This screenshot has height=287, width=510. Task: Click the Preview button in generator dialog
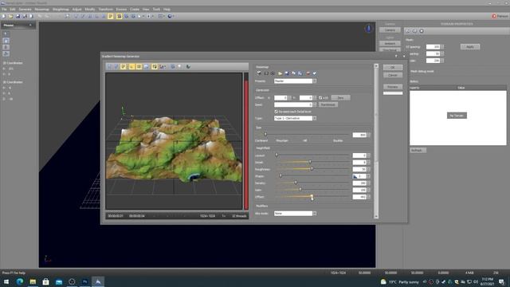point(393,87)
